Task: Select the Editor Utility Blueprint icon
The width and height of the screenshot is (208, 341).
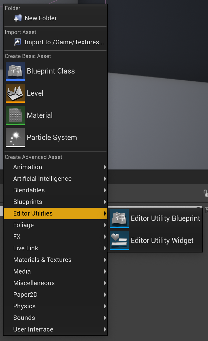Action: pyautogui.click(x=119, y=218)
